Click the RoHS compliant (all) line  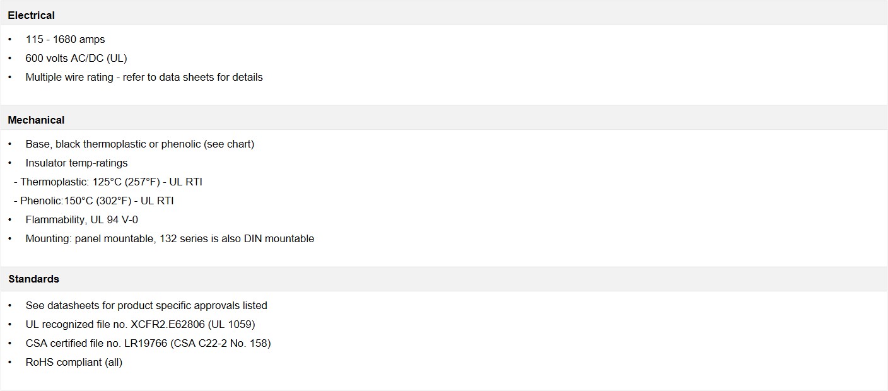click(74, 362)
